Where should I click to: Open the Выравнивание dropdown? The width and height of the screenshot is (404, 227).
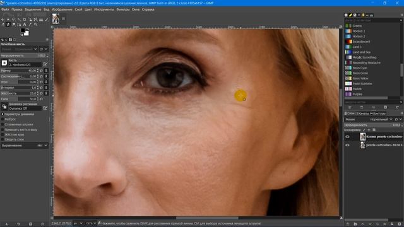point(25,146)
